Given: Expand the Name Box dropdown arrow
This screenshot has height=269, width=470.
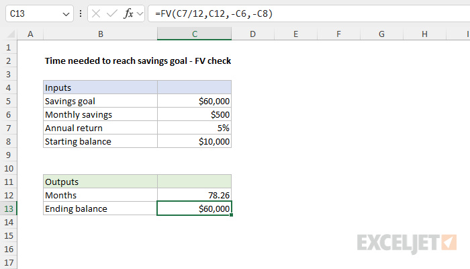Looking at the screenshot, I should [x=66, y=14].
